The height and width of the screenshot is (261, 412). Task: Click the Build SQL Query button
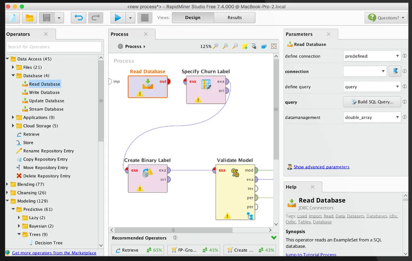click(372, 102)
